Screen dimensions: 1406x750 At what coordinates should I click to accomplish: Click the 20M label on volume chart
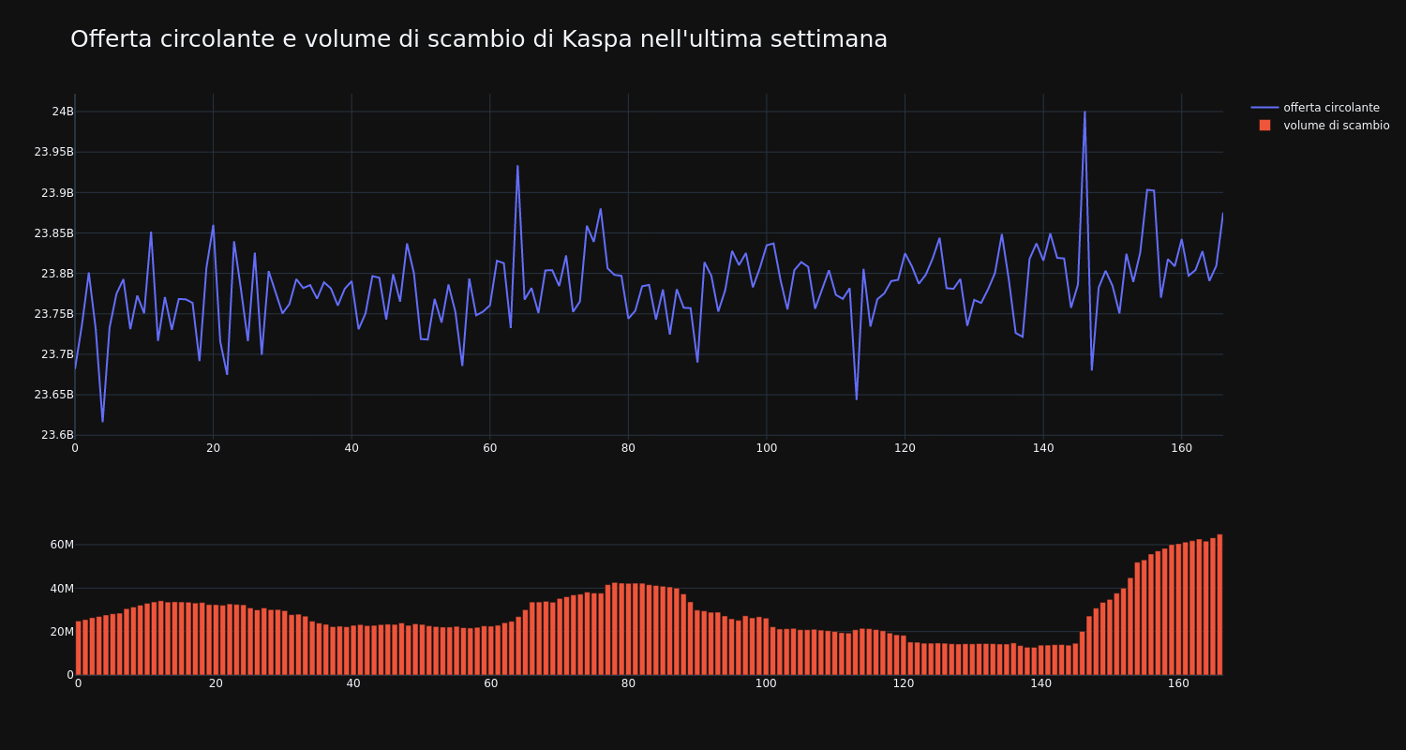point(62,632)
